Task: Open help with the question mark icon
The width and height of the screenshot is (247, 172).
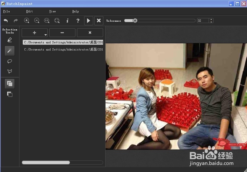Action: point(78,21)
